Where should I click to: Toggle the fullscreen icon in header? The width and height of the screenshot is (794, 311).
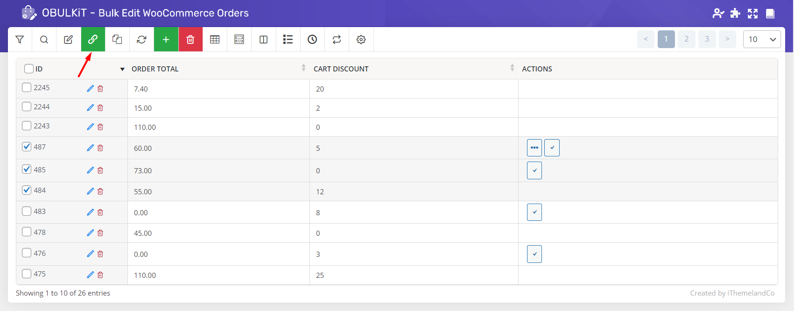[752, 14]
